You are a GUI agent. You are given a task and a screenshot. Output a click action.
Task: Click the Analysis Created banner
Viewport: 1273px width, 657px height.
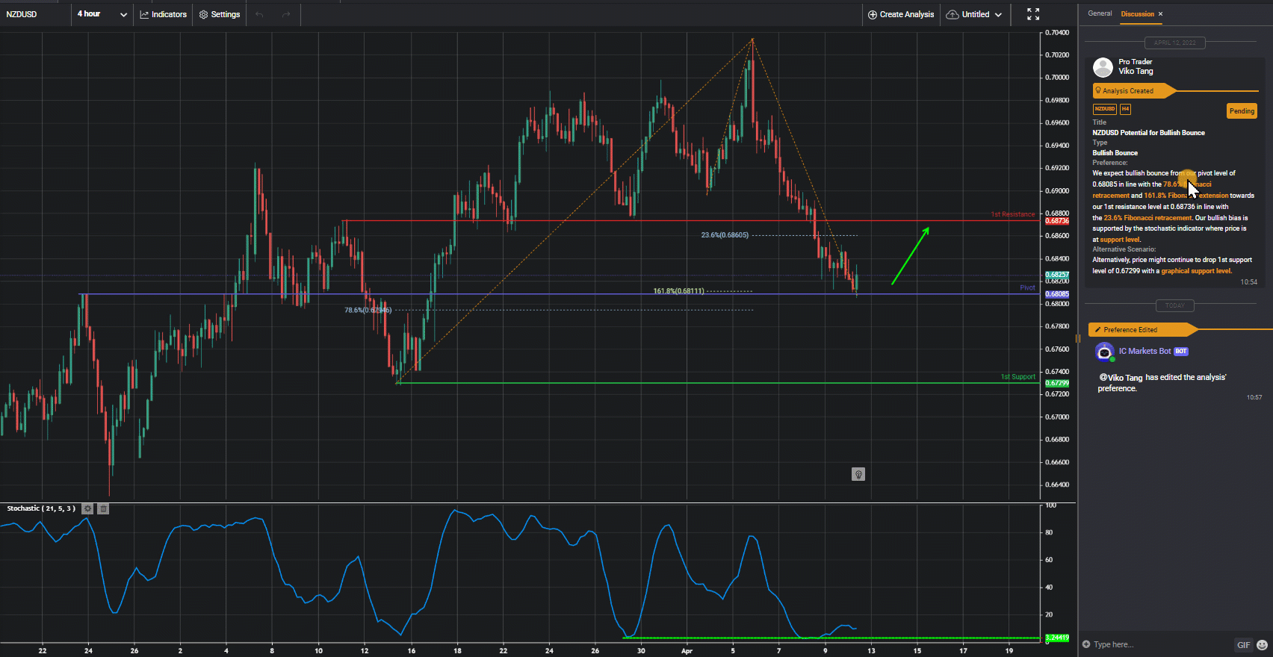pos(1134,91)
